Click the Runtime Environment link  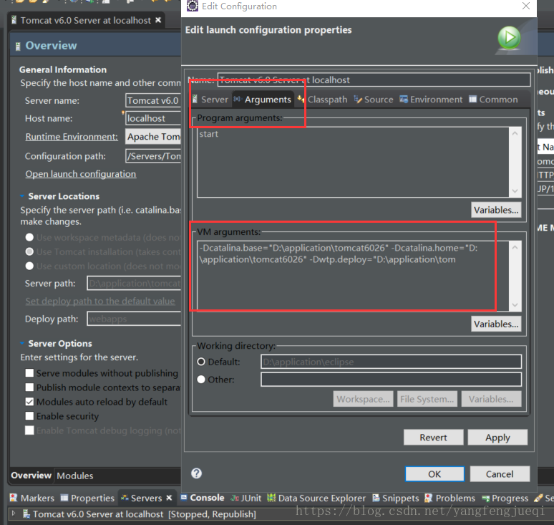tap(72, 137)
